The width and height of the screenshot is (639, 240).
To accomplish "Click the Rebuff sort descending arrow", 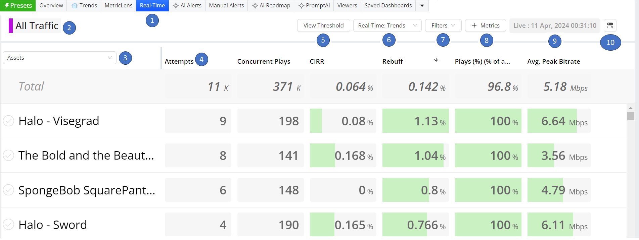I will [x=436, y=60].
